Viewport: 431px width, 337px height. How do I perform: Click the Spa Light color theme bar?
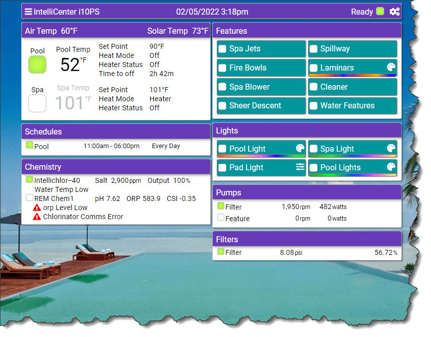pos(353,156)
